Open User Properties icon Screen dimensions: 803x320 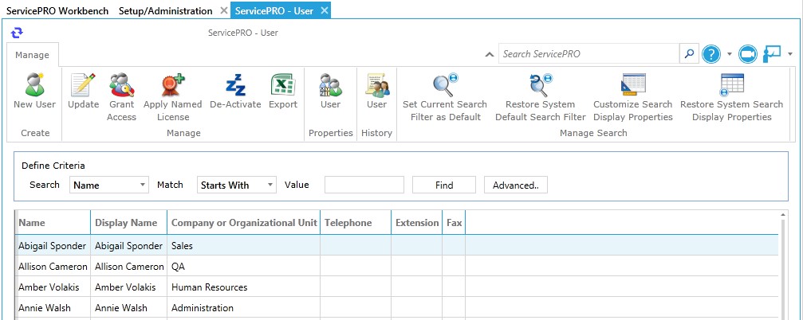point(330,85)
